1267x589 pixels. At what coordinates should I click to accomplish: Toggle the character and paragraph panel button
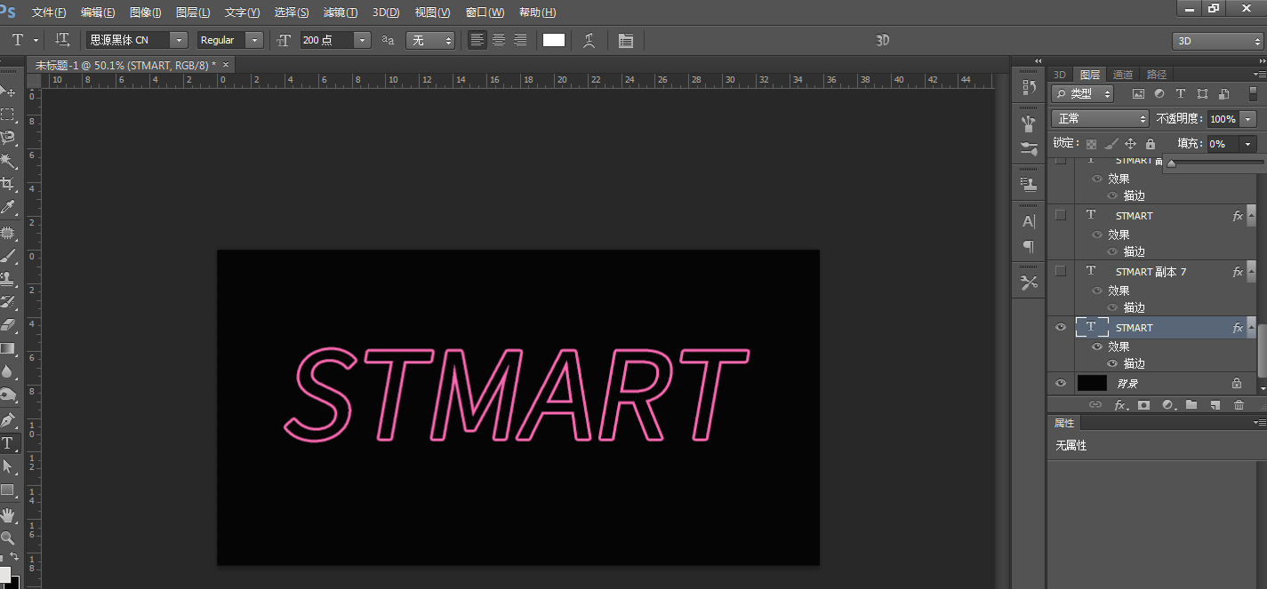[626, 41]
